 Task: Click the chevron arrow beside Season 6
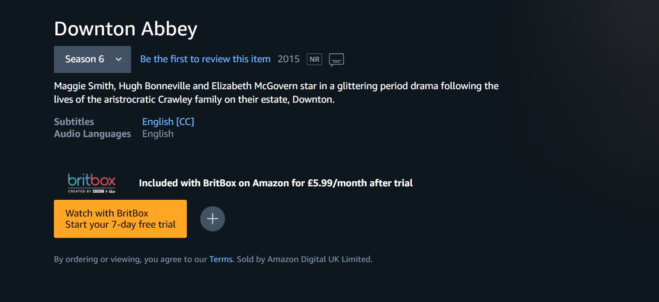click(119, 59)
